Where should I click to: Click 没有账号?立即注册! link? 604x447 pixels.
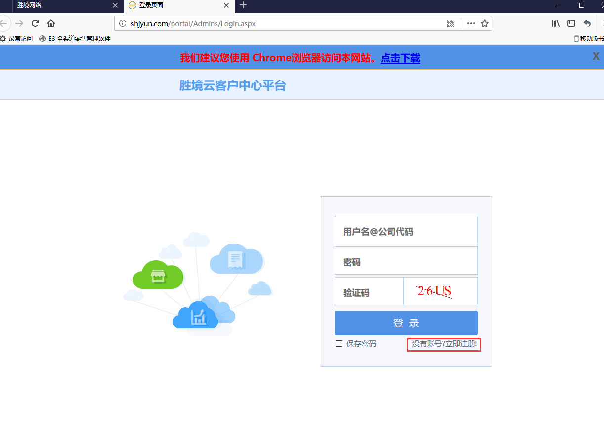pos(444,344)
